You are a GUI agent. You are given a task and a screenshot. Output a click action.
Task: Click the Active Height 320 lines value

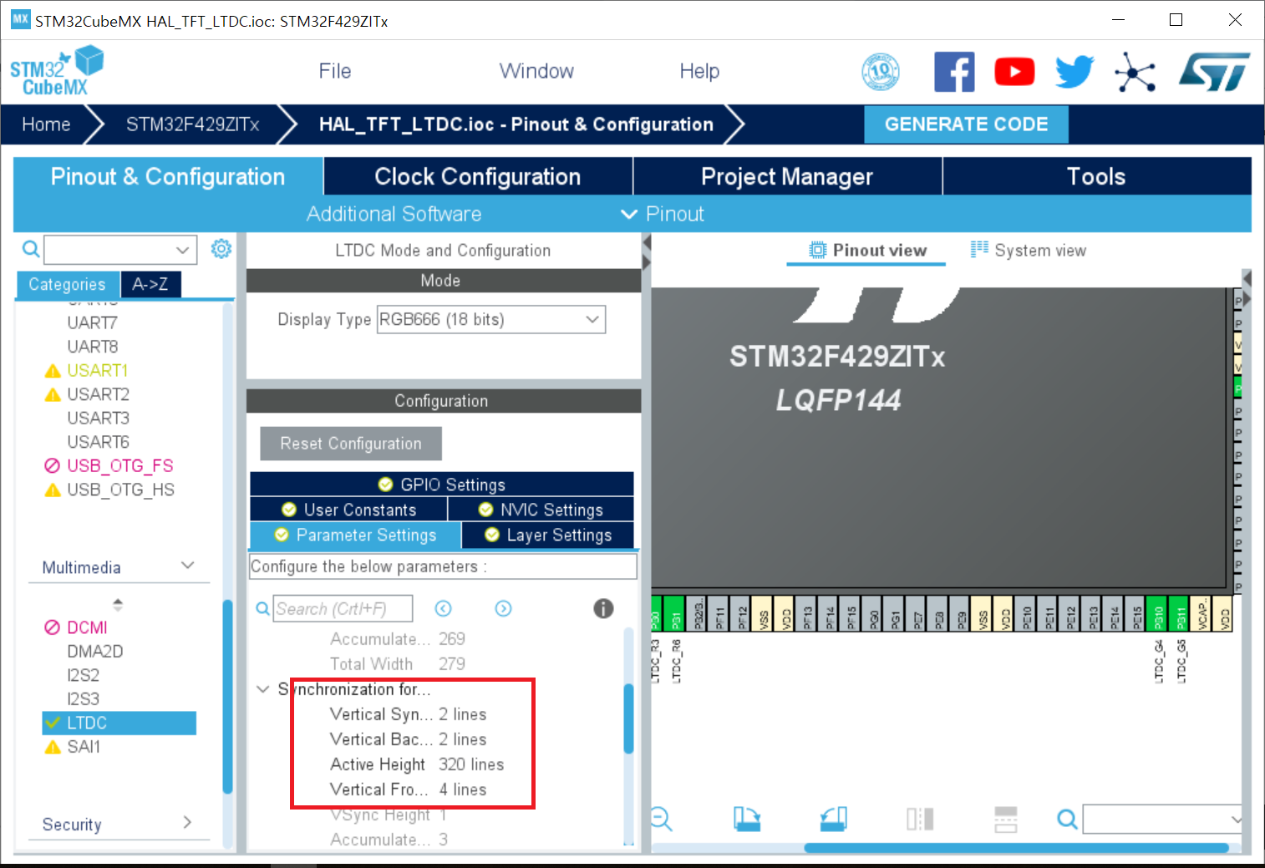[x=471, y=764]
